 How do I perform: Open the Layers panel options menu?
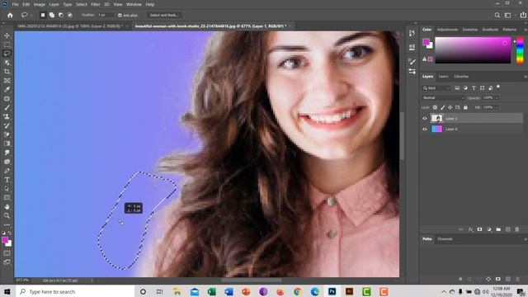tap(525, 77)
